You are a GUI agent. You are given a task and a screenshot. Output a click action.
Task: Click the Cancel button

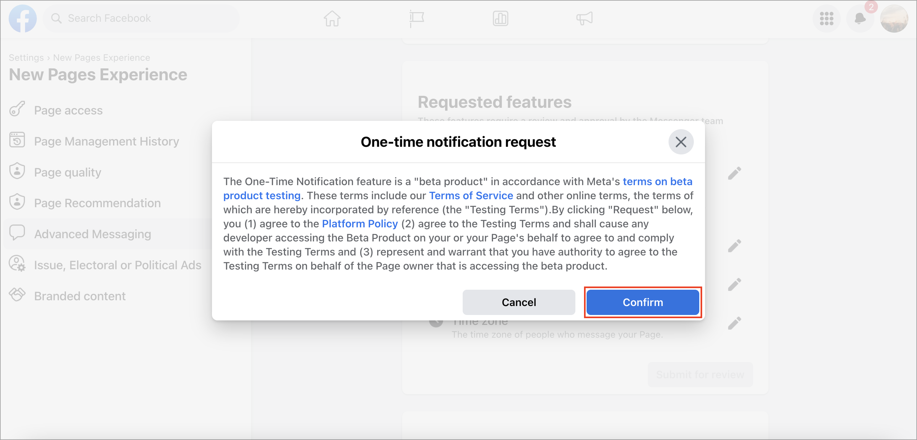click(519, 302)
